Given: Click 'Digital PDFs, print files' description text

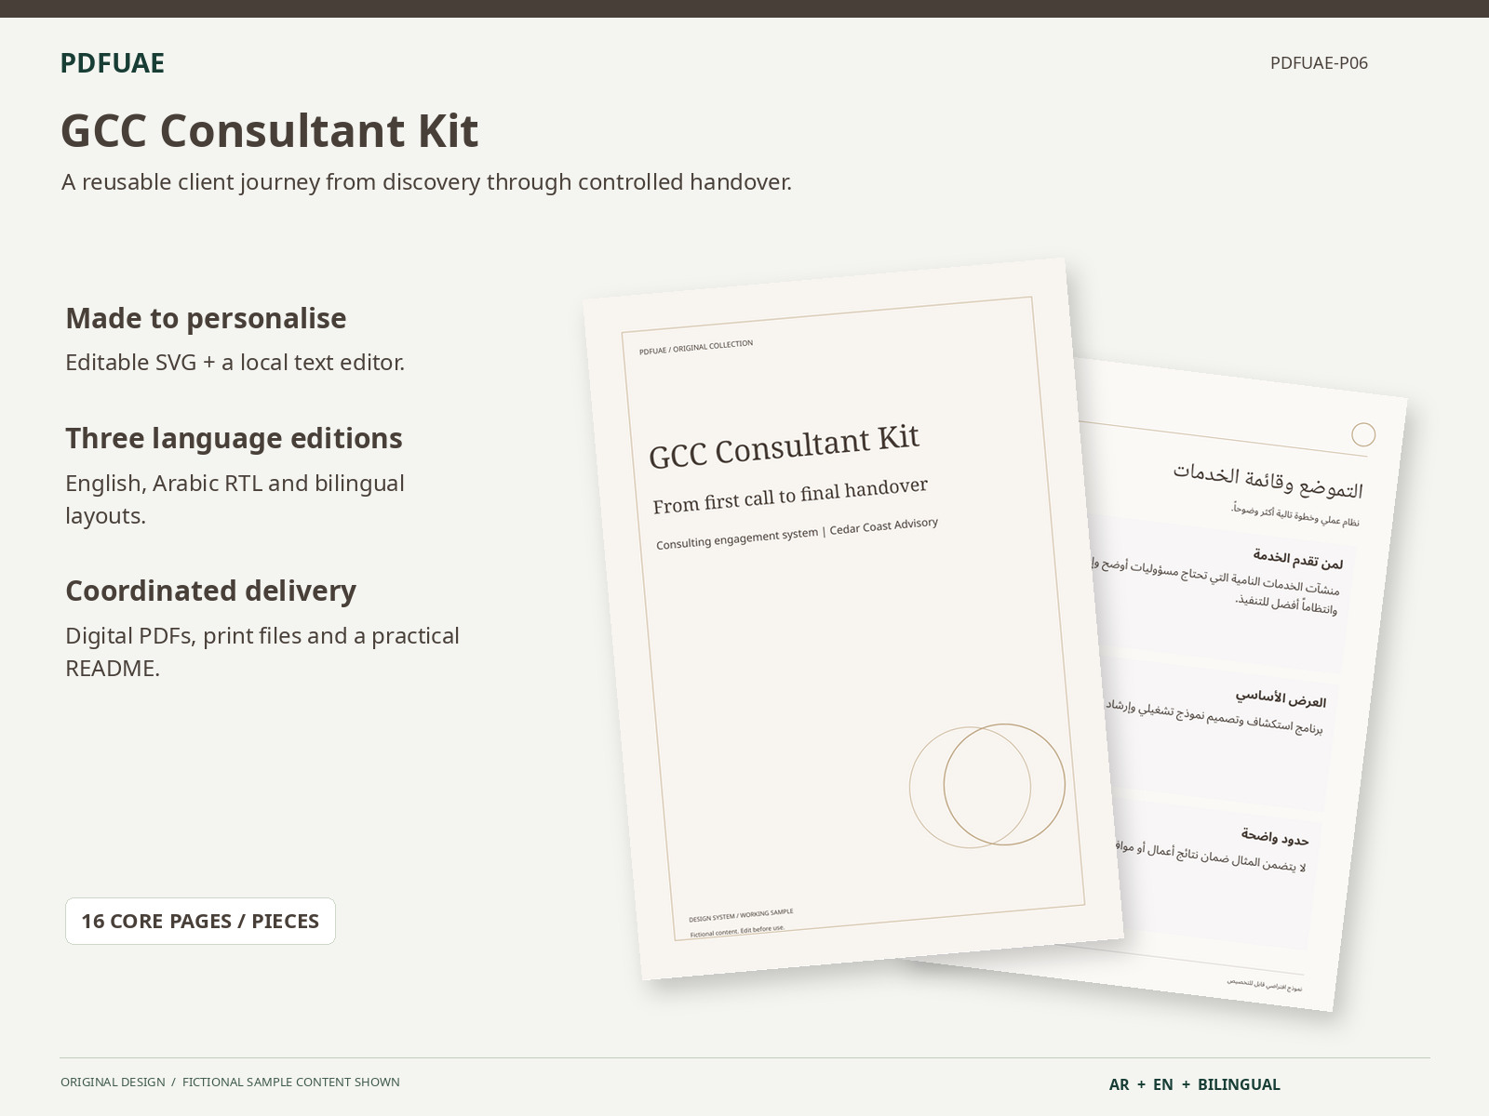Looking at the screenshot, I should tap(262, 652).
